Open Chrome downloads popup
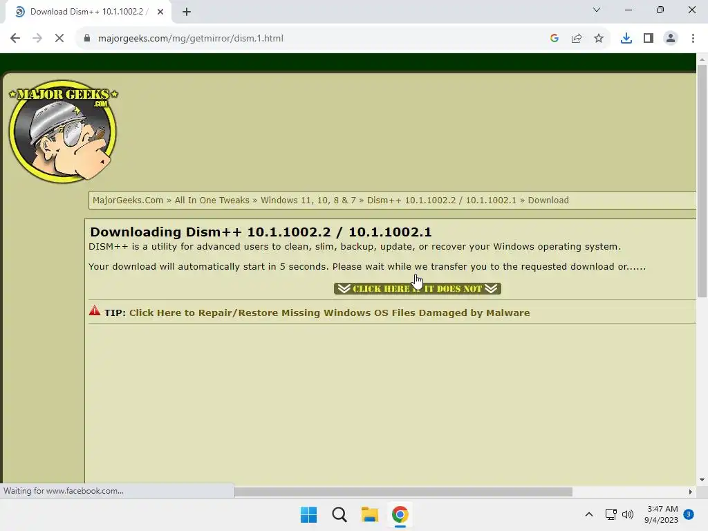The width and height of the screenshot is (708, 531). [626, 38]
